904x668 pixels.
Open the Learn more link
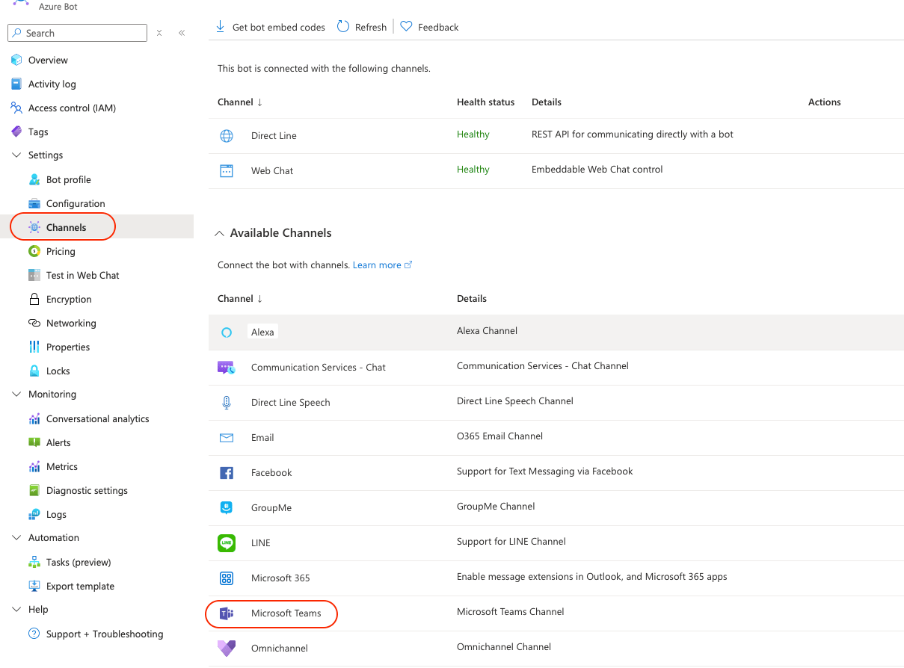click(x=382, y=265)
